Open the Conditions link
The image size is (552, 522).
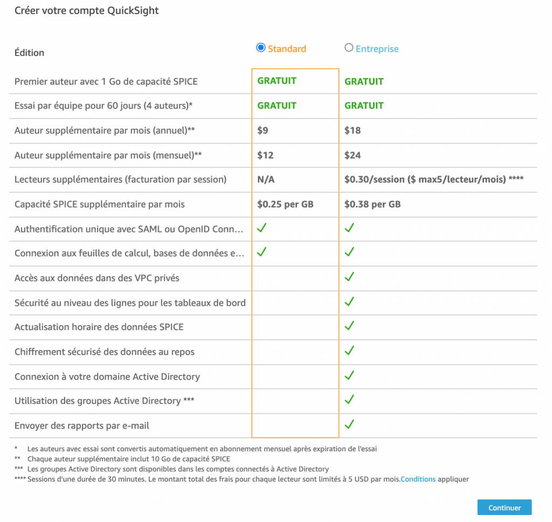coord(418,479)
